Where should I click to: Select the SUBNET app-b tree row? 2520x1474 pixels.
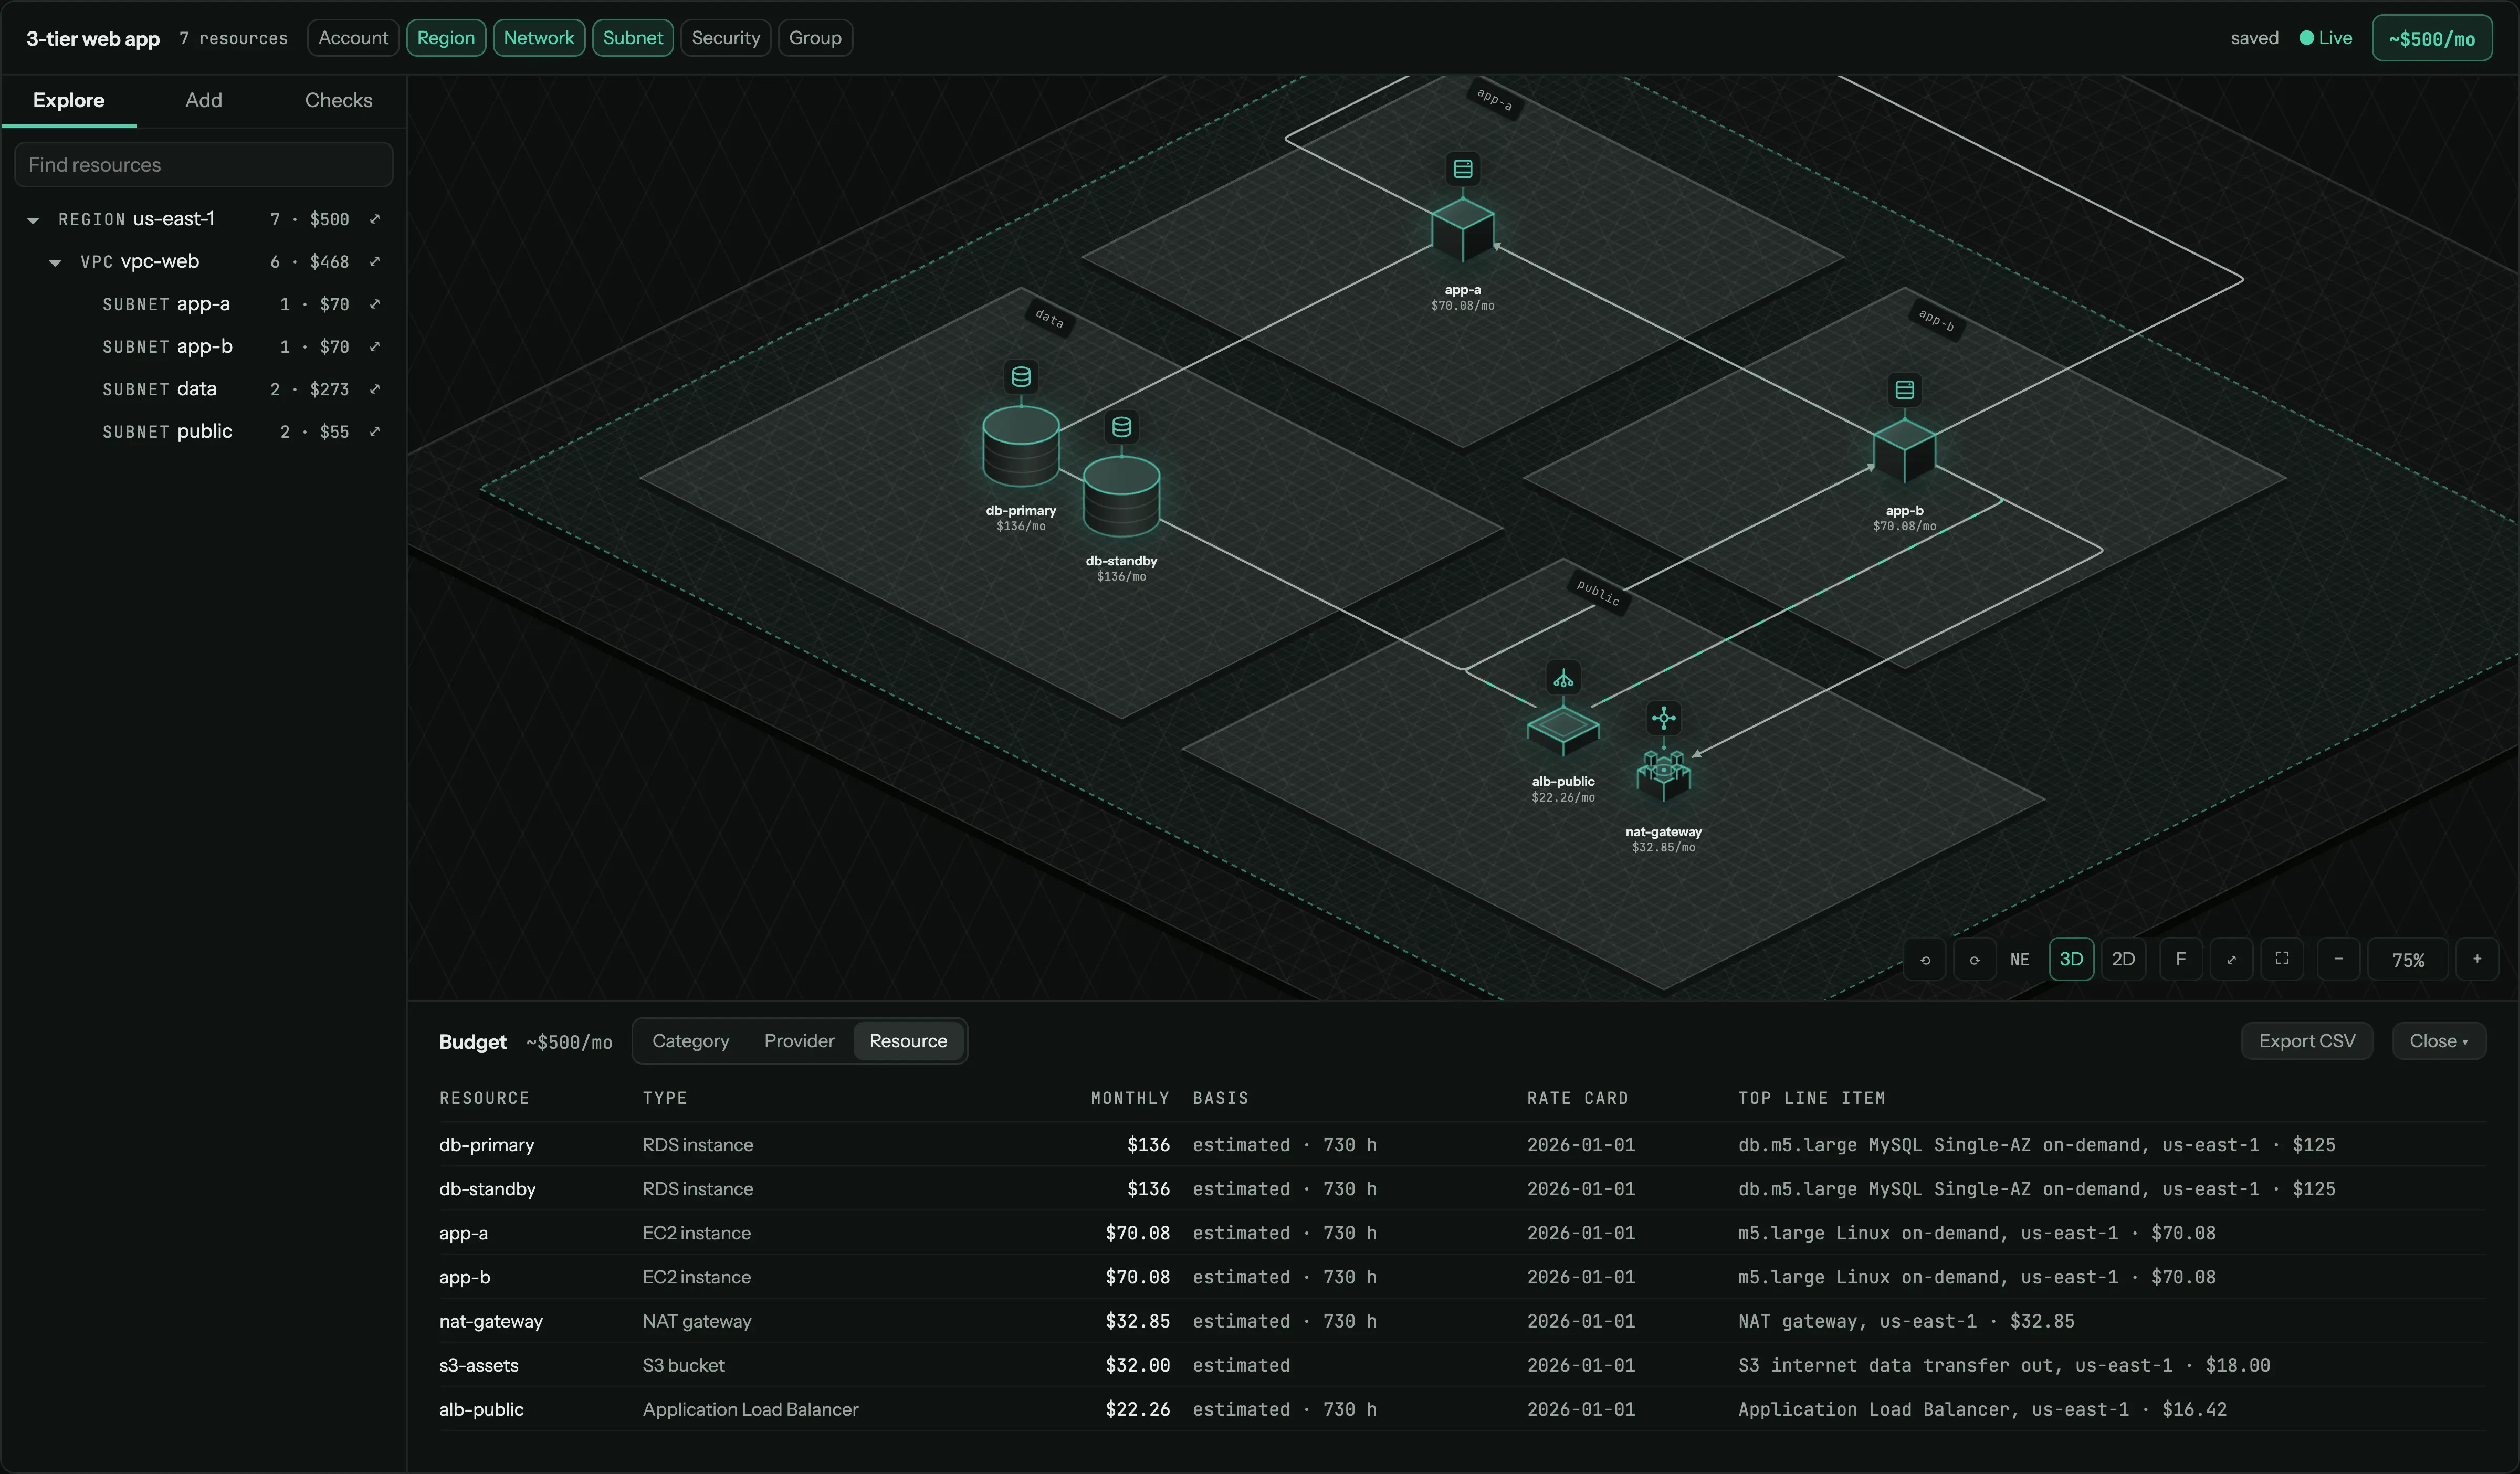click(x=204, y=347)
